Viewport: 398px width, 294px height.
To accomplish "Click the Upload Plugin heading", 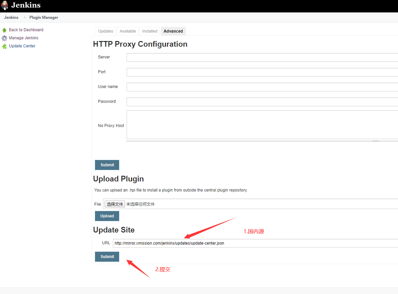I will (118, 179).
